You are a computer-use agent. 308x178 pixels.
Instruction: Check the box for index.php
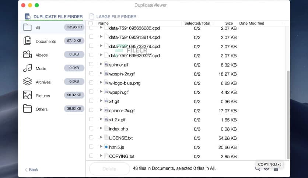click(x=91, y=128)
